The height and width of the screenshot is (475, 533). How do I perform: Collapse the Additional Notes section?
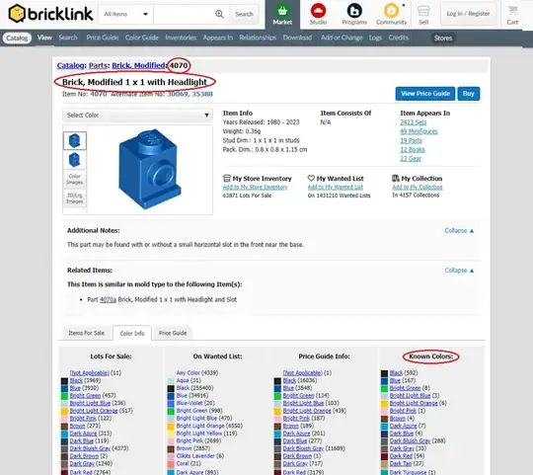click(459, 230)
